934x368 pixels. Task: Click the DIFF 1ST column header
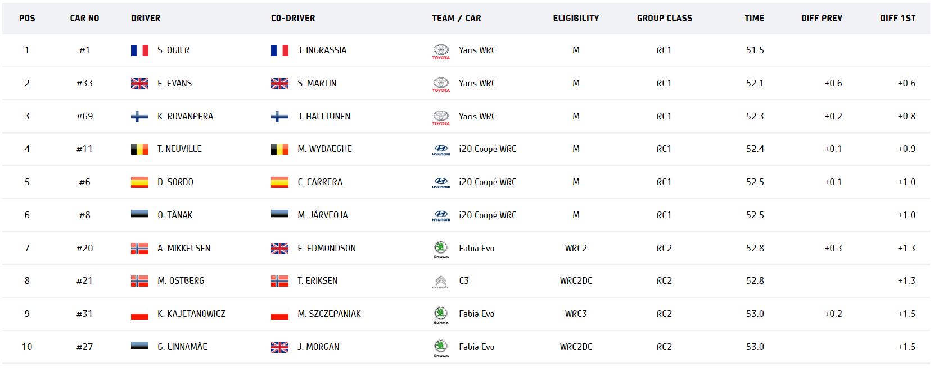[x=897, y=18]
